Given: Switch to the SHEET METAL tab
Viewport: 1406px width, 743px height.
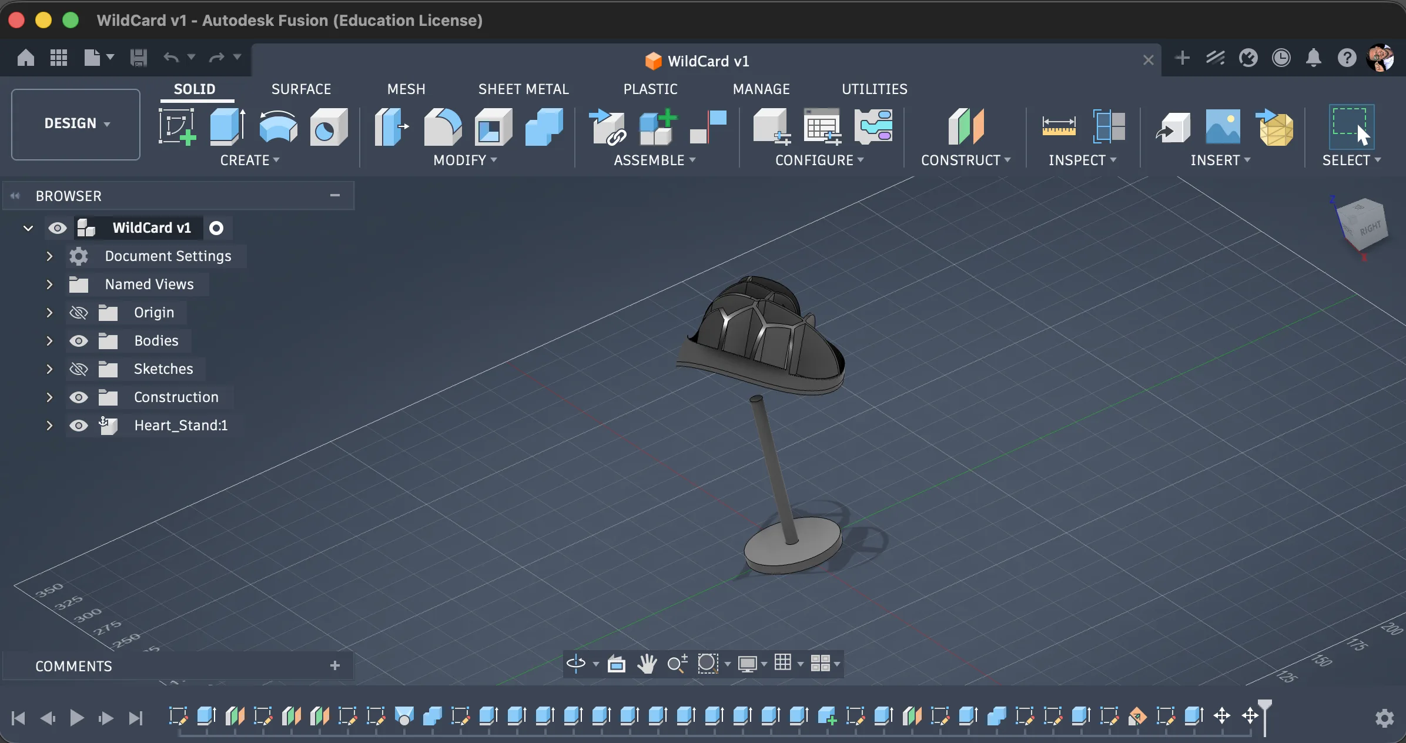Looking at the screenshot, I should point(523,89).
